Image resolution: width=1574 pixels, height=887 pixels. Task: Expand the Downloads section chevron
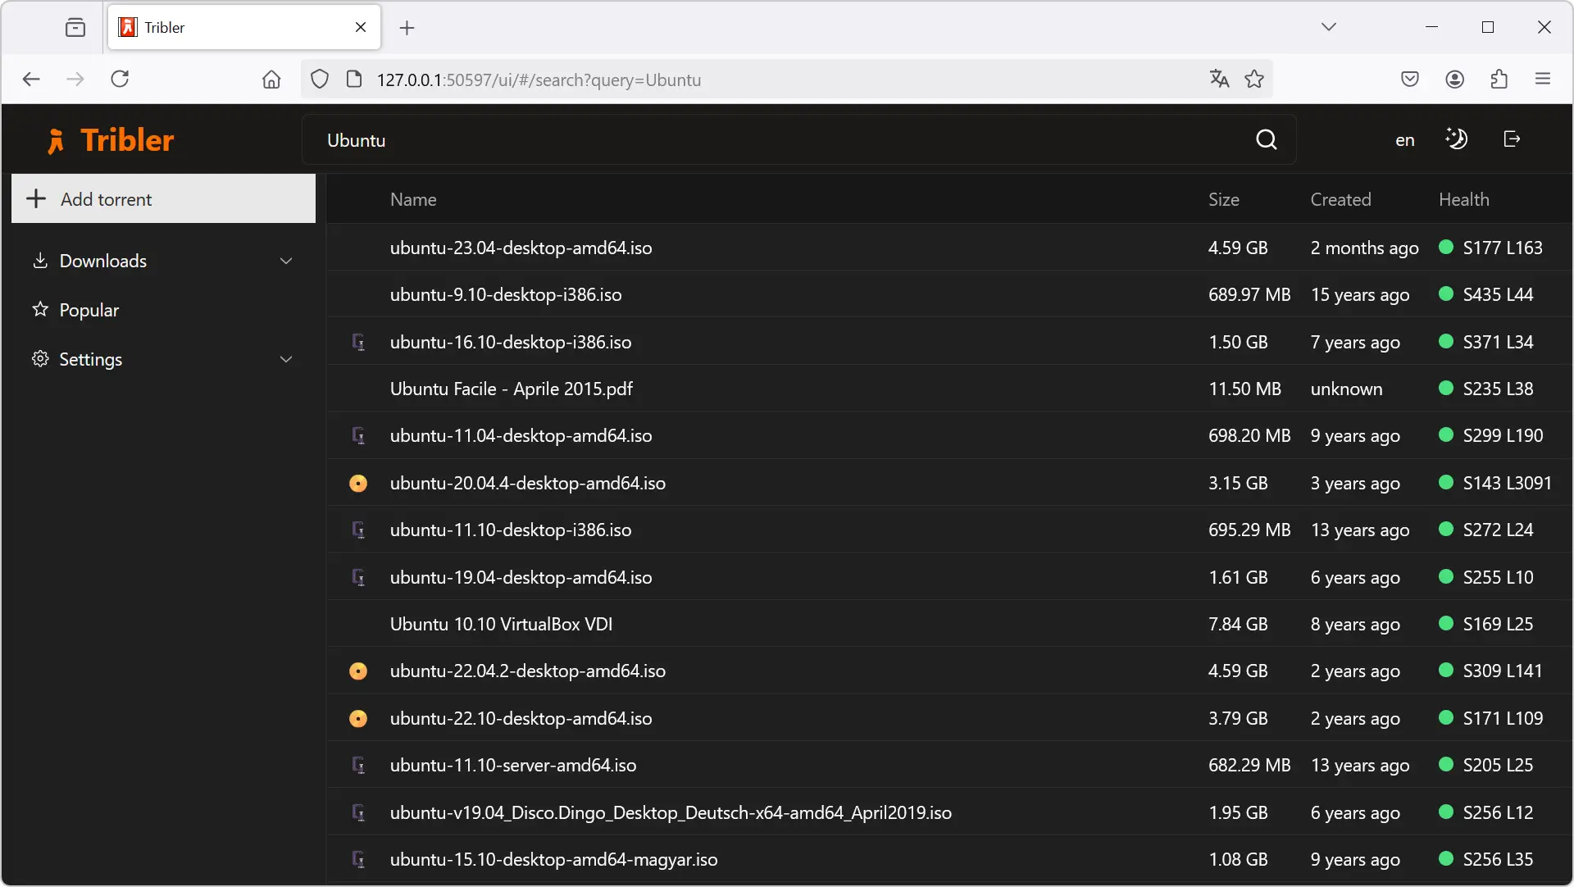(x=286, y=262)
